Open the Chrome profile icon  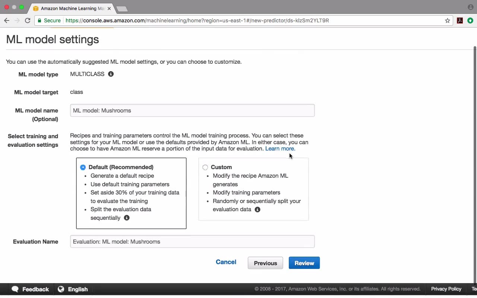tap(471, 7)
